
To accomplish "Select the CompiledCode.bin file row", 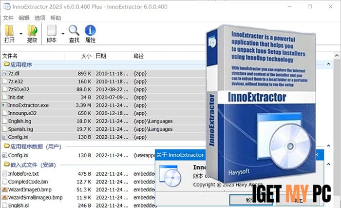I will [78, 182].
